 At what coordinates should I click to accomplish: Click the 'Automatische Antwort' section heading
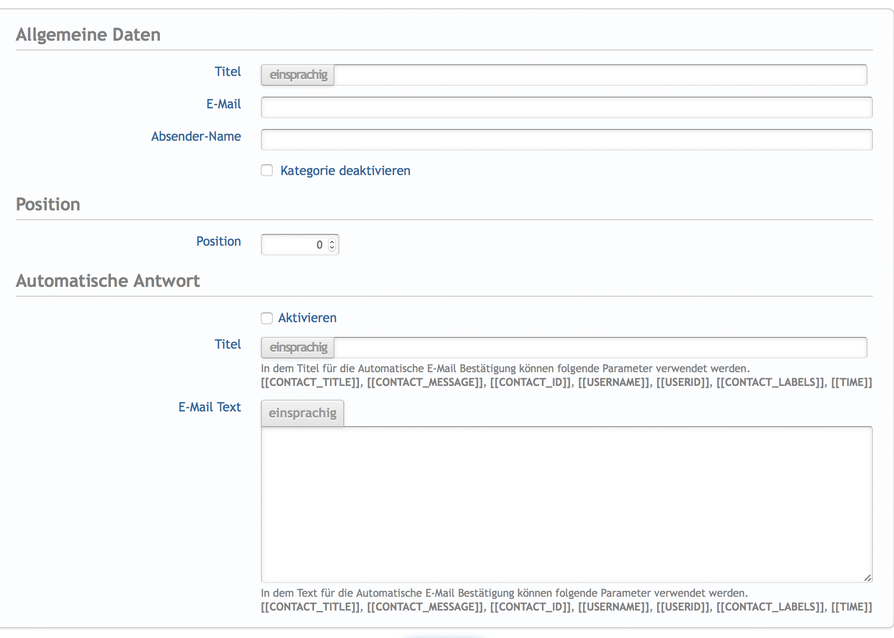click(x=108, y=281)
